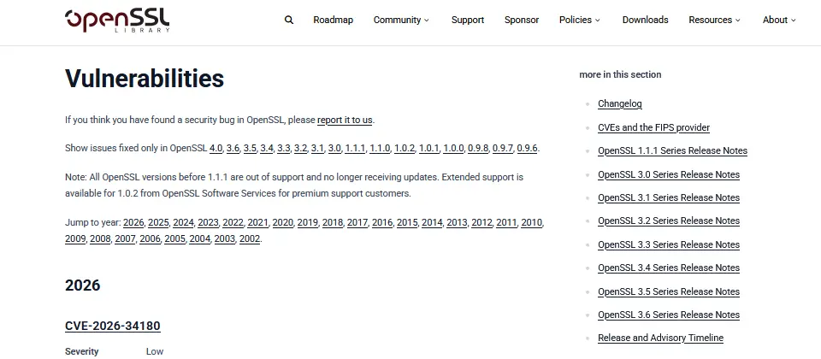Jump to year 2015
821x359 pixels.
(407, 223)
